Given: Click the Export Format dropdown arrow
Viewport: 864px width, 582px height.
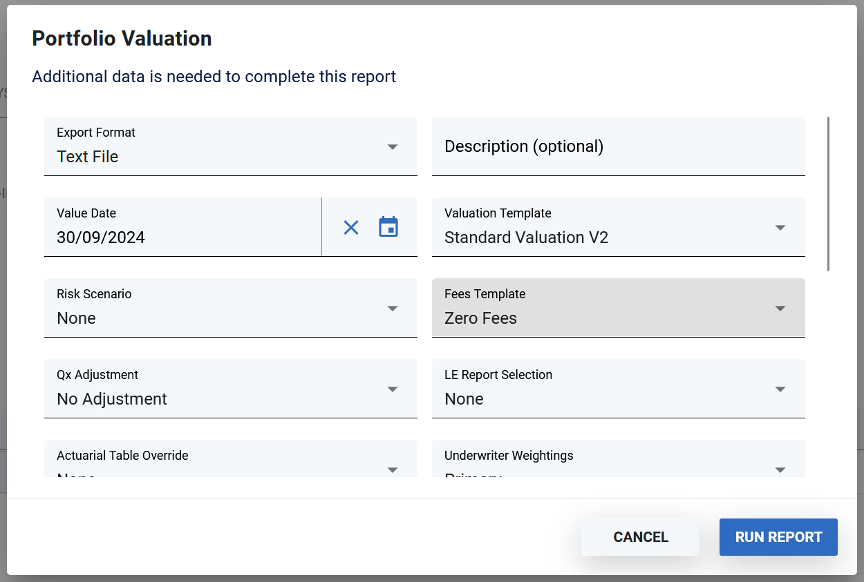Looking at the screenshot, I should [393, 147].
